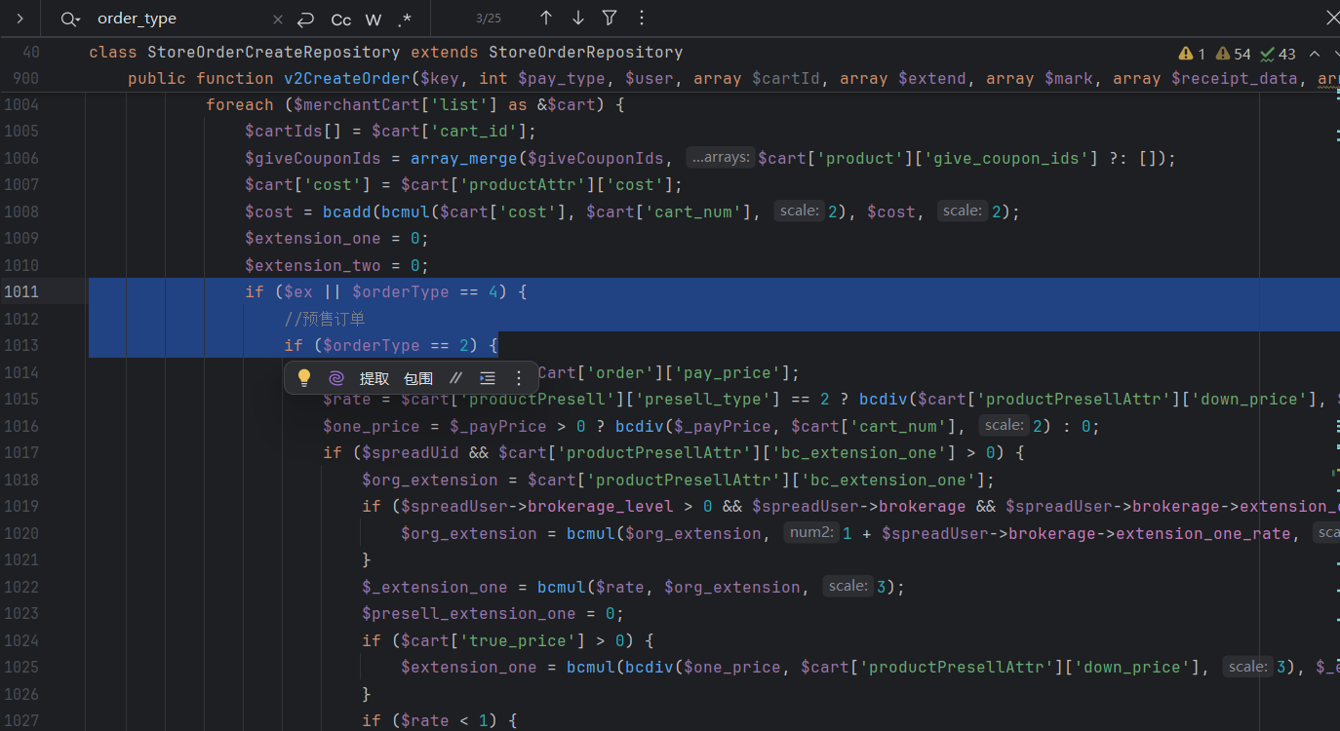This screenshot has width=1340, height=731.
Task: Click the 3/25 match counter
Action: pos(489,19)
